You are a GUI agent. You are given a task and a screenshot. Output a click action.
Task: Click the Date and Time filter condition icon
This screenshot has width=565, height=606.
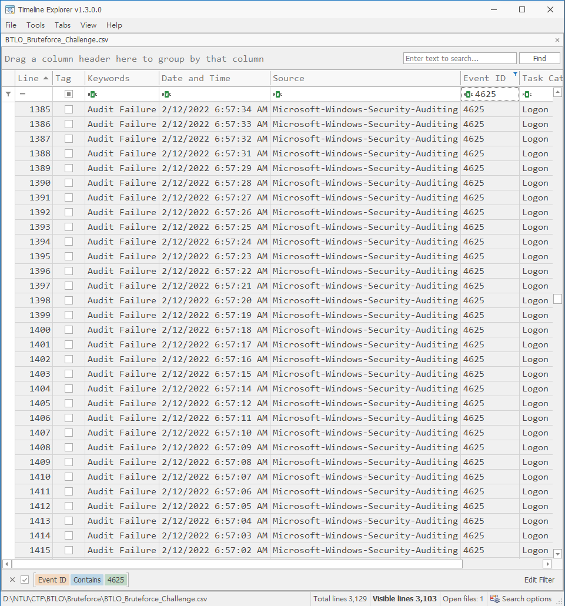(x=166, y=94)
